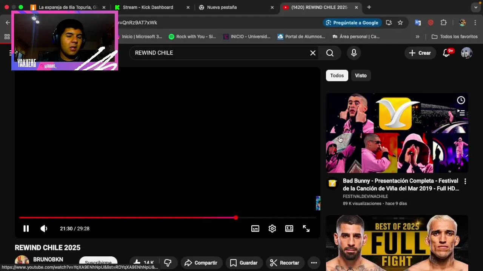
Task: Clear the REWIND CHILE search text
Action: click(x=313, y=53)
